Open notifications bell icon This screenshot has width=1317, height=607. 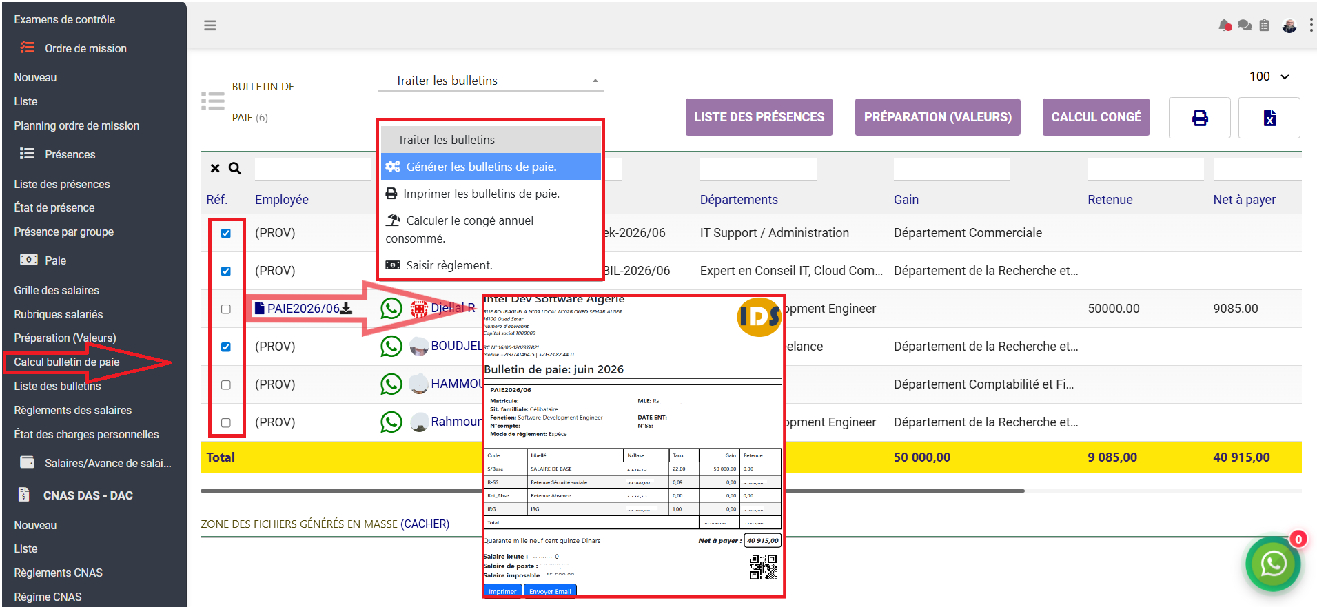[x=1225, y=25]
